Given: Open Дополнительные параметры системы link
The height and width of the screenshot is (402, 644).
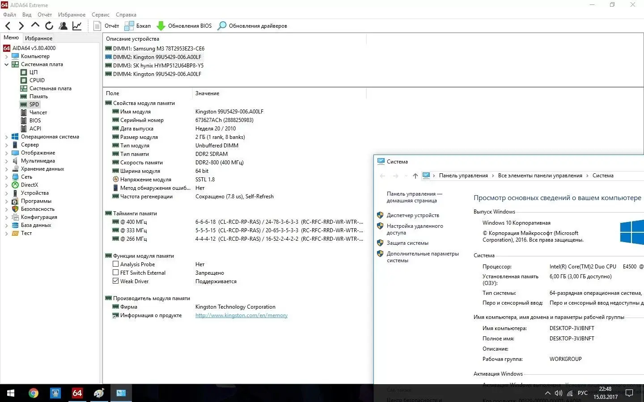Looking at the screenshot, I should pyautogui.click(x=423, y=257).
